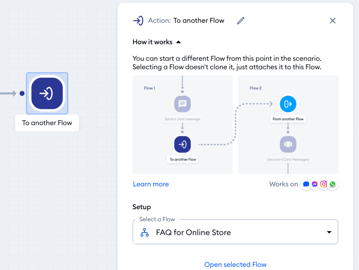This screenshot has height=270, width=359.
Task: Select the To another Flow node label
Action: [47, 123]
